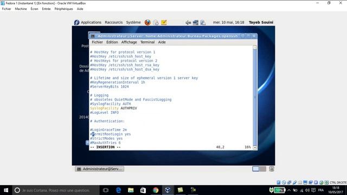
Task: Click the line #MaxAuthTries 6
Action: 105,143
